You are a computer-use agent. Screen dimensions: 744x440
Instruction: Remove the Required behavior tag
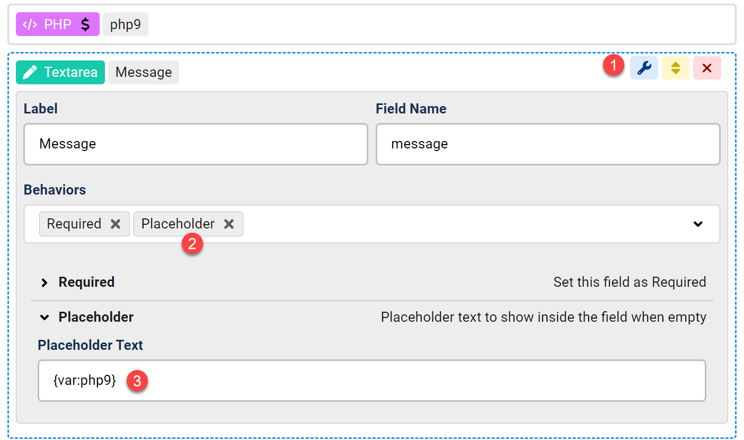pyautogui.click(x=116, y=224)
